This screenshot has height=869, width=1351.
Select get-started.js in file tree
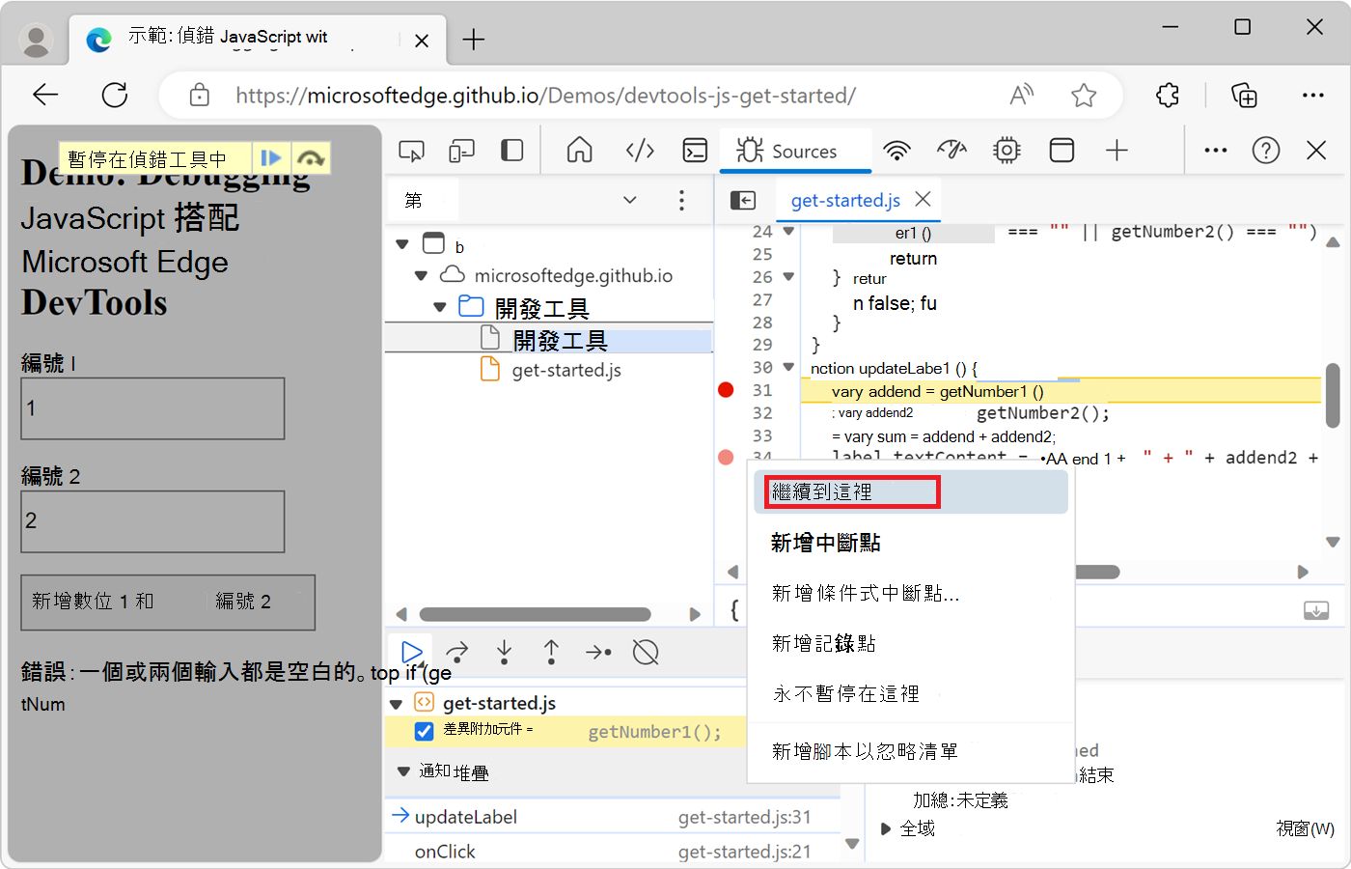click(566, 370)
